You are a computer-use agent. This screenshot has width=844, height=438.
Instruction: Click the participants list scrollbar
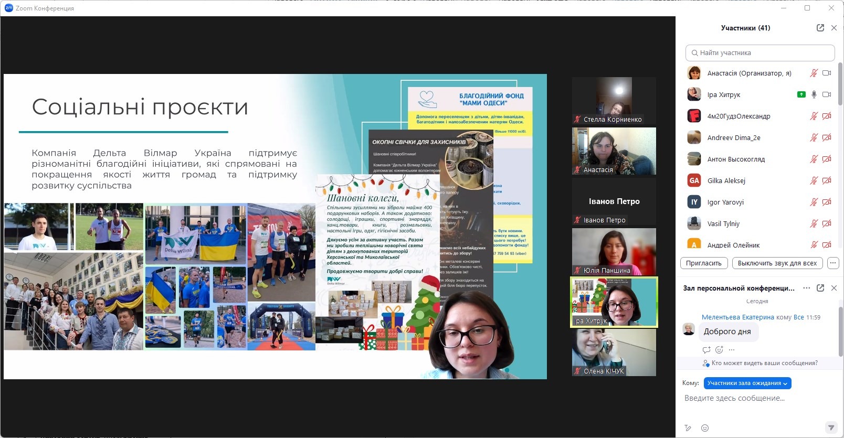(840, 84)
